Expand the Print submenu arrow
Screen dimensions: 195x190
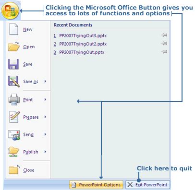click(45, 100)
